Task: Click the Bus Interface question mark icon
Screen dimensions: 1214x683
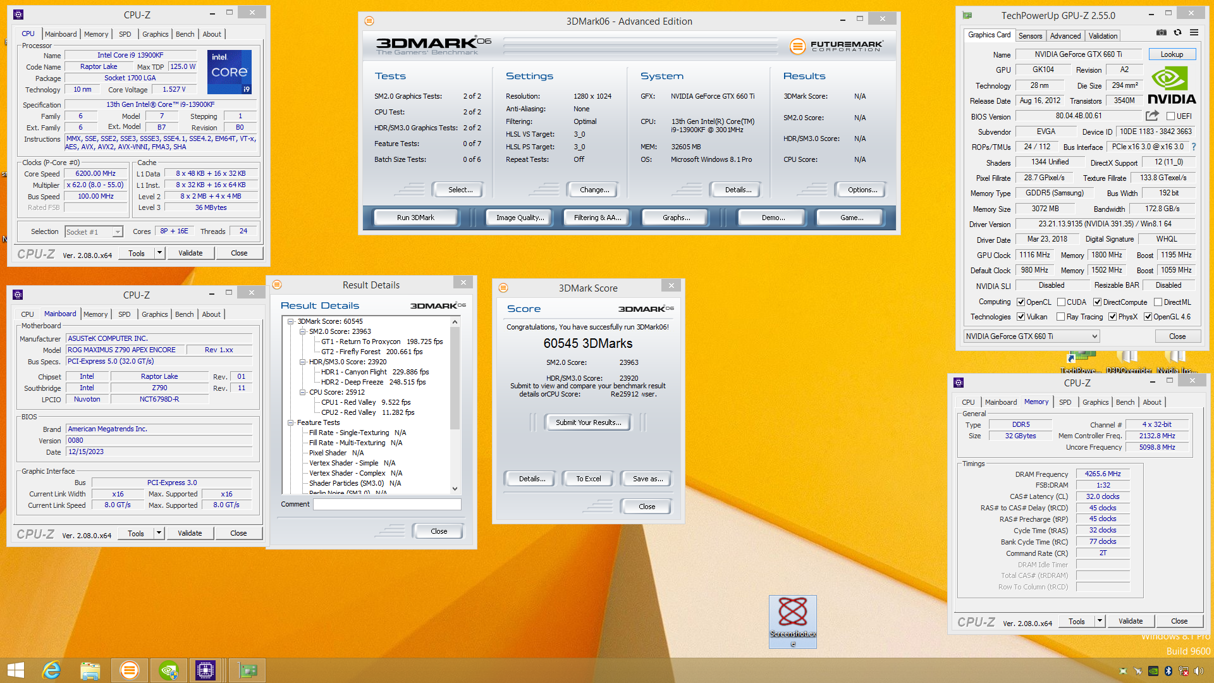Action: 1194,147
